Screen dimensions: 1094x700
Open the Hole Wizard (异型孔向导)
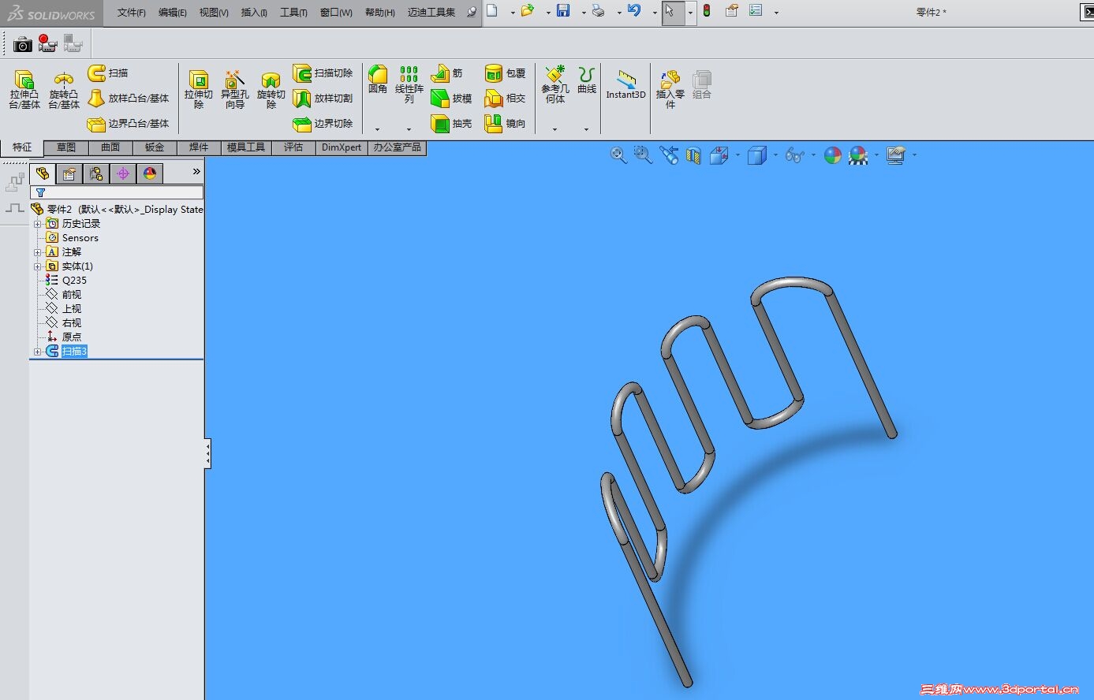(x=234, y=88)
